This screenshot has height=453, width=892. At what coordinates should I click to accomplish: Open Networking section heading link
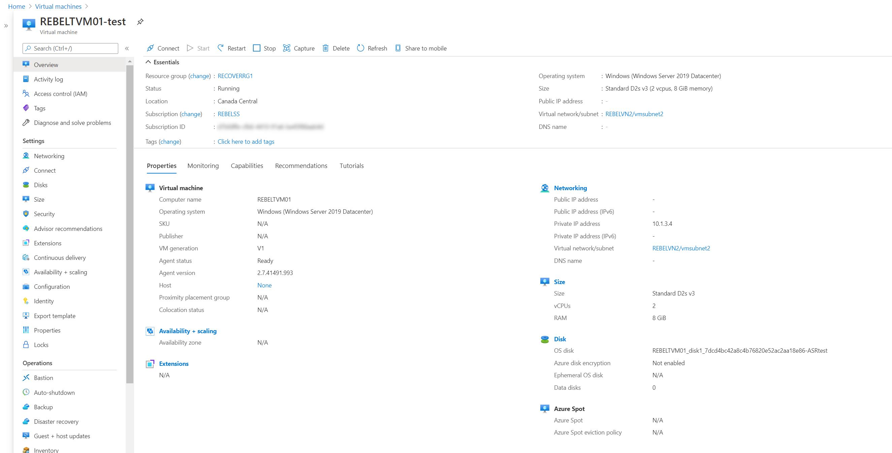tap(570, 188)
